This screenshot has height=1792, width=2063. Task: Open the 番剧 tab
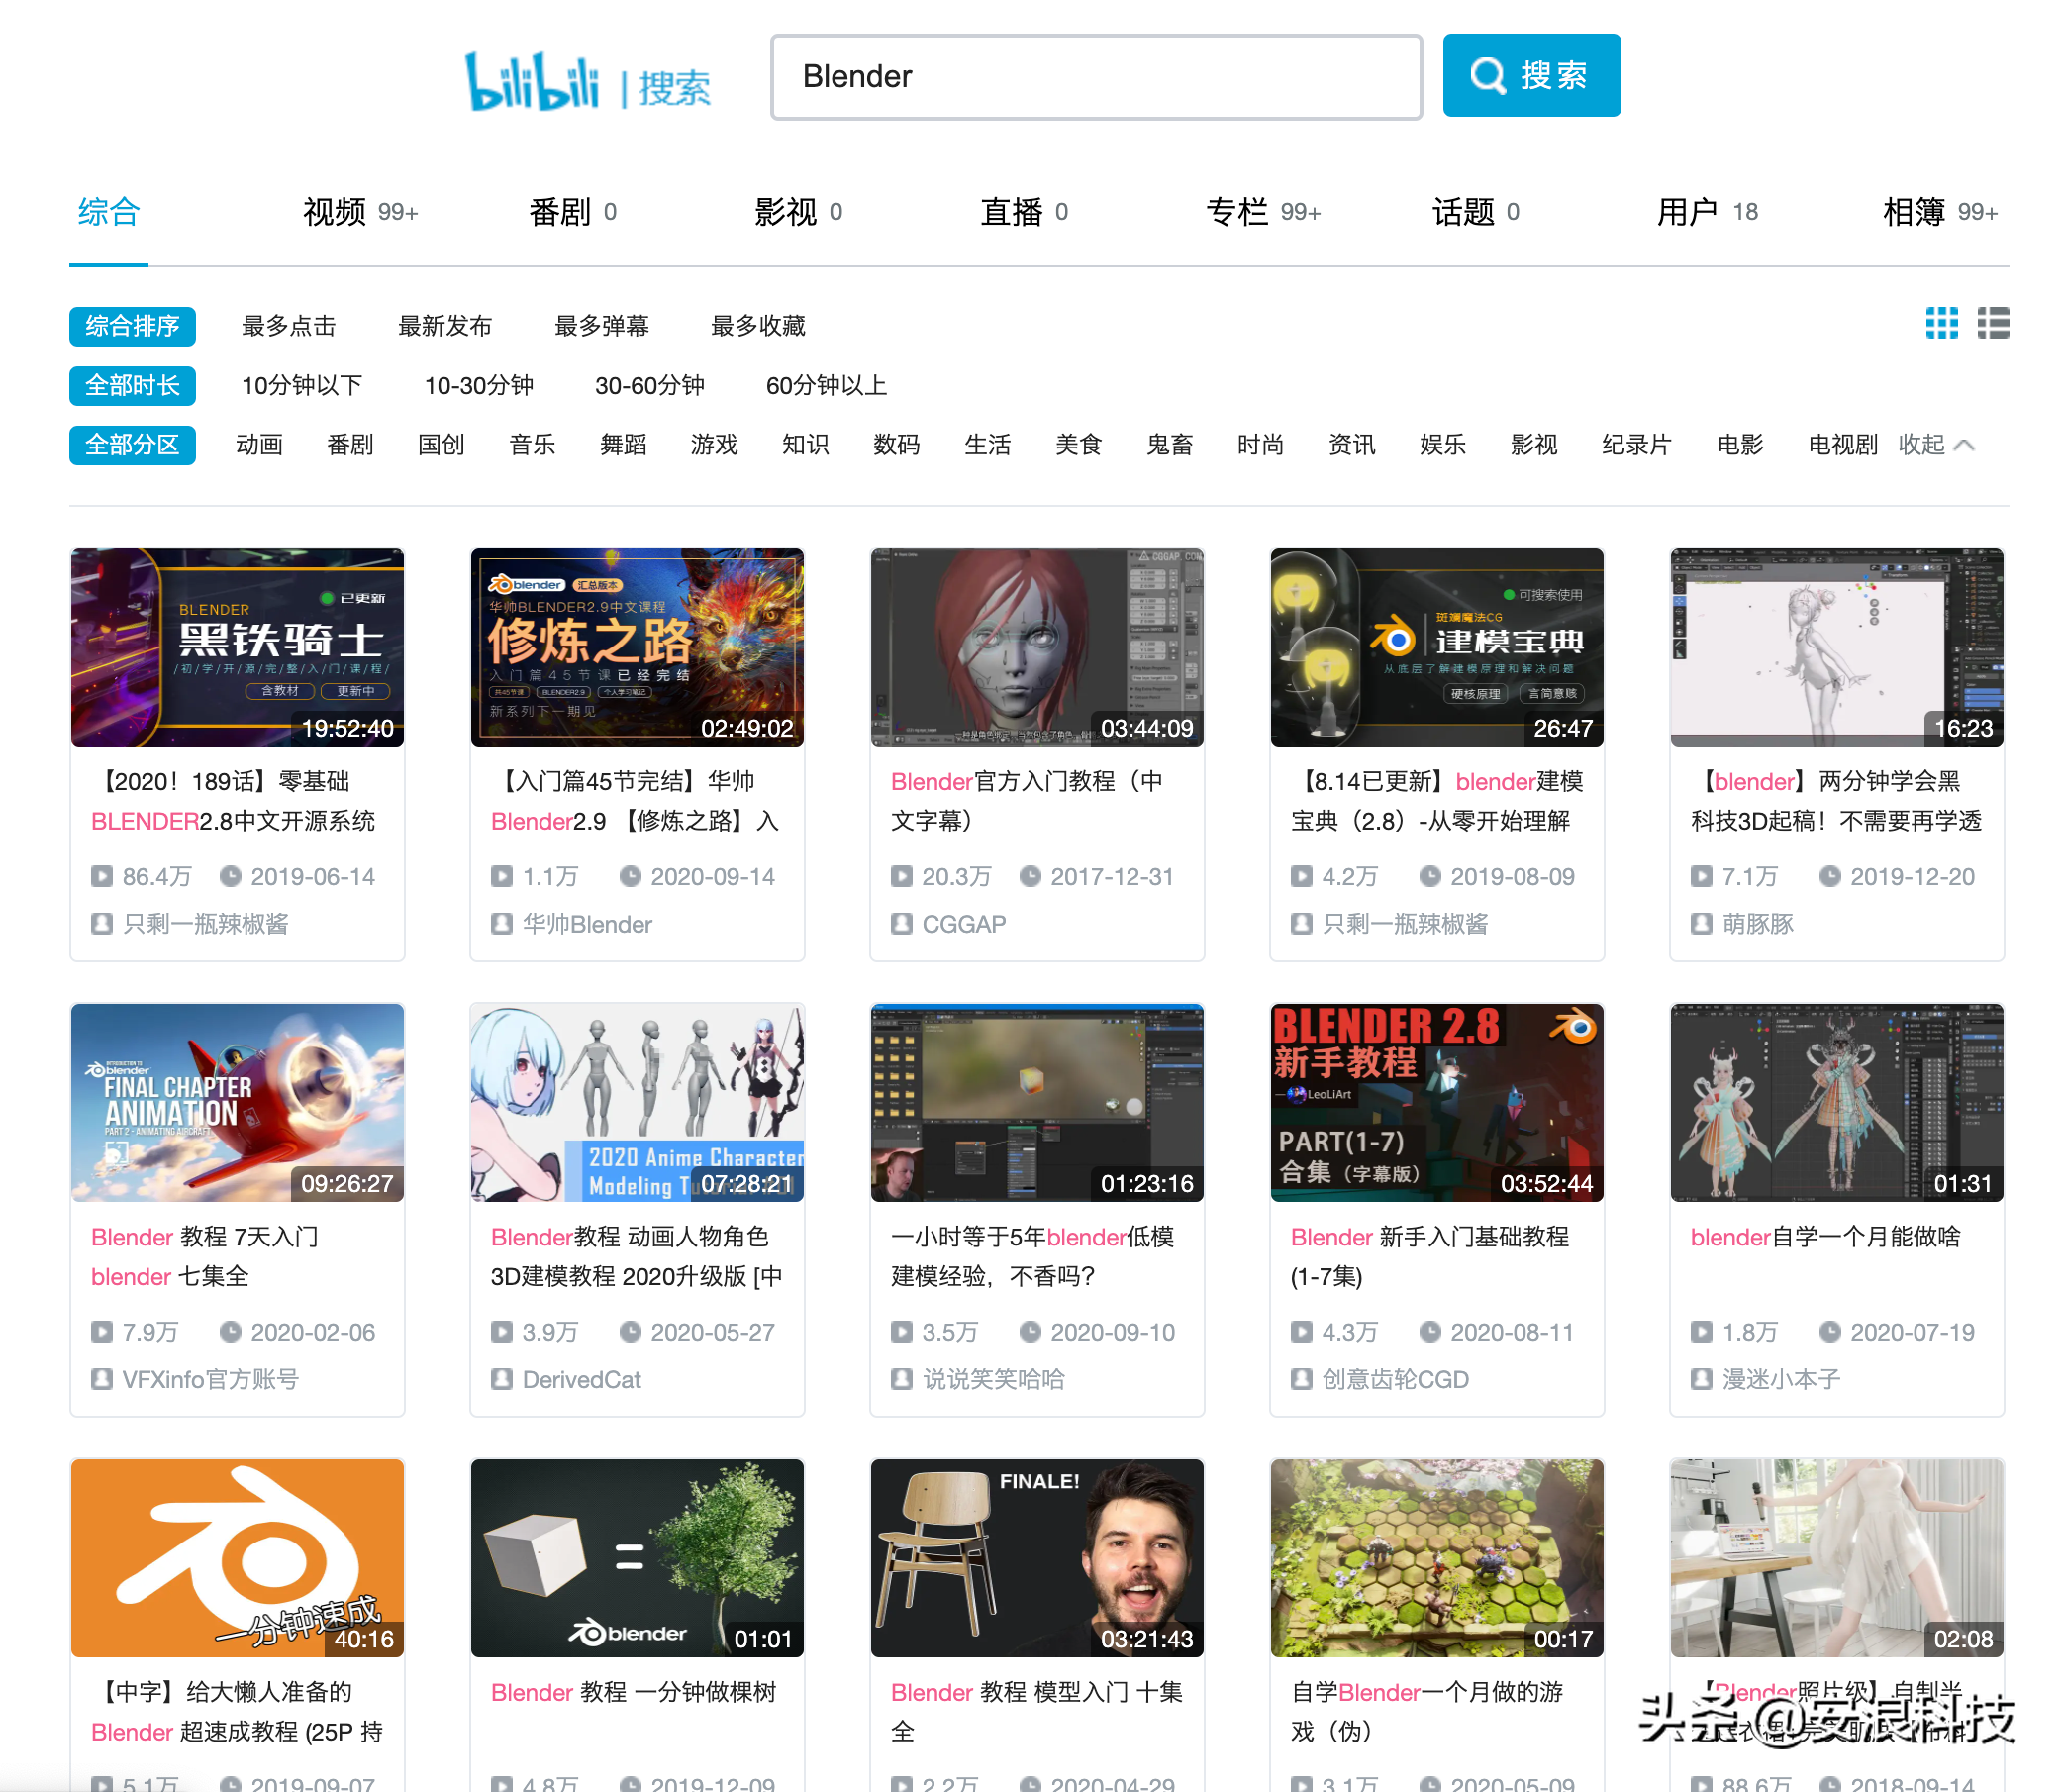(x=572, y=212)
